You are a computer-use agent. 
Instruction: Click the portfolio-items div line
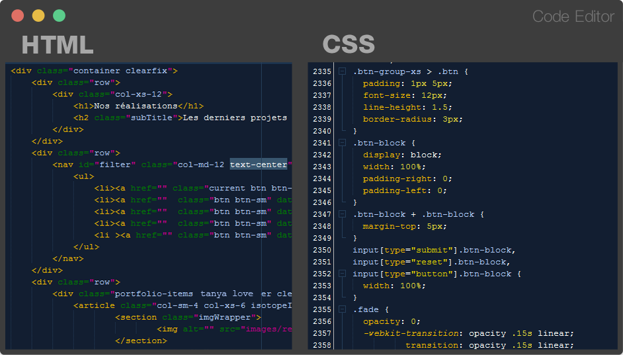click(x=172, y=294)
